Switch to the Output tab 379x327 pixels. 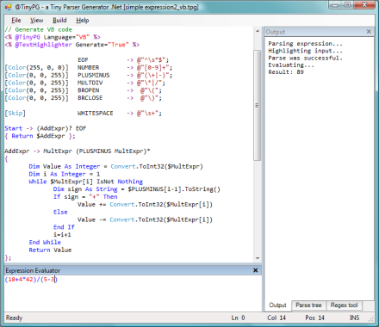click(277, 305)
